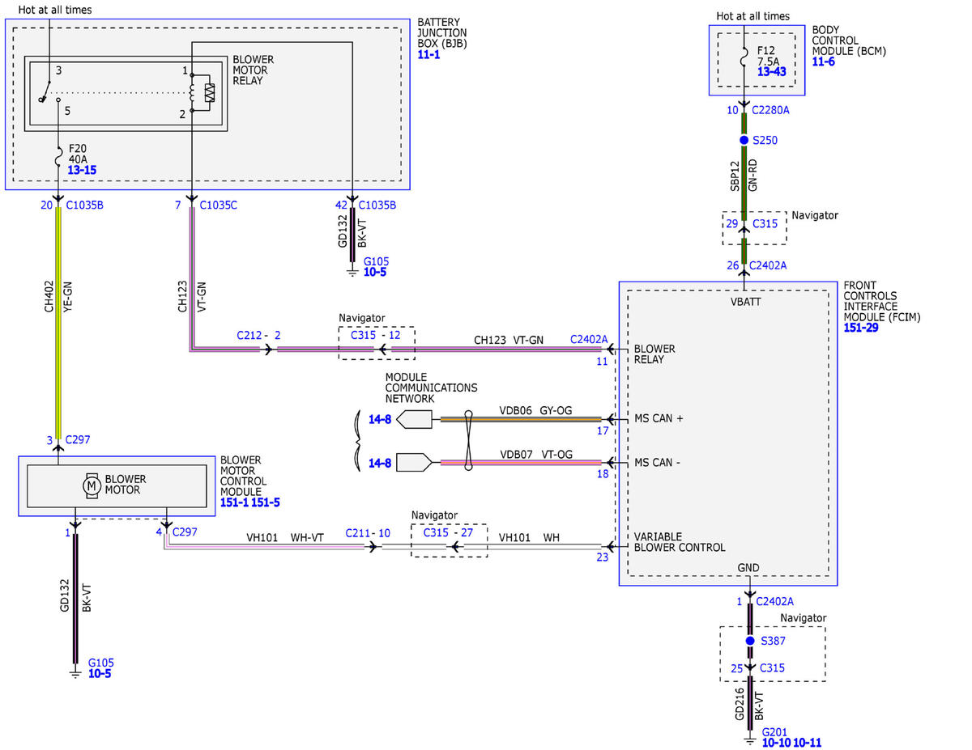
Task: Open the 10-11 reference under G201
Action: point(808,743)
